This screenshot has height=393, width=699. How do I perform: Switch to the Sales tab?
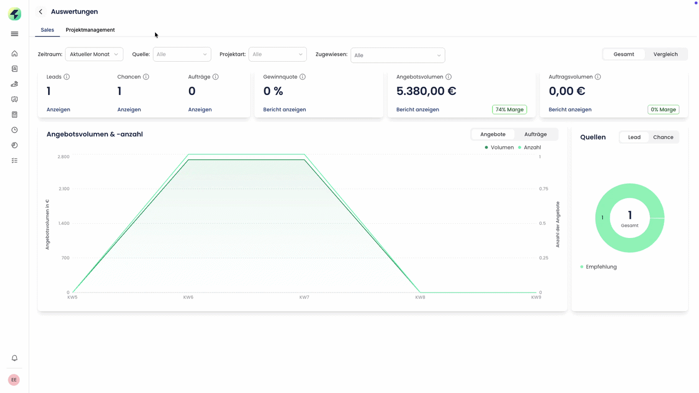(x=48, y=30)
